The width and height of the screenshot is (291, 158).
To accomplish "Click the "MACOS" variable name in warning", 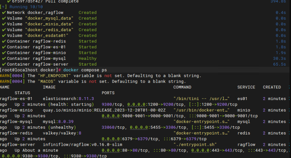I will (47, 81).
